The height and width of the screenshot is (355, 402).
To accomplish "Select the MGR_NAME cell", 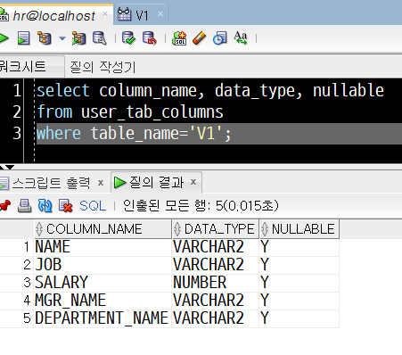I will (x=103, y=301).
